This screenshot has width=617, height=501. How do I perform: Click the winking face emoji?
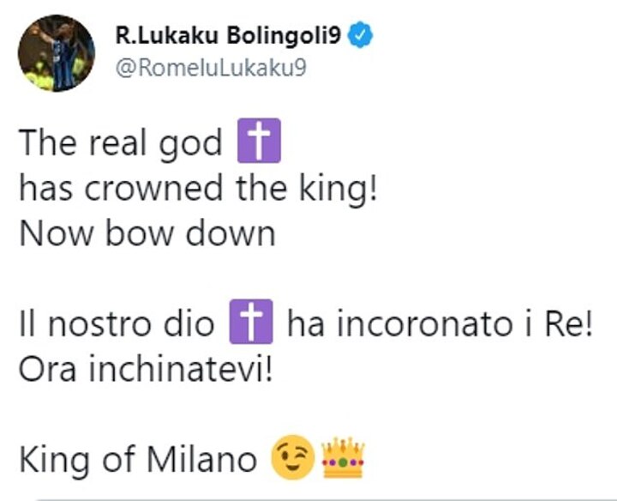tap(291, 460)
